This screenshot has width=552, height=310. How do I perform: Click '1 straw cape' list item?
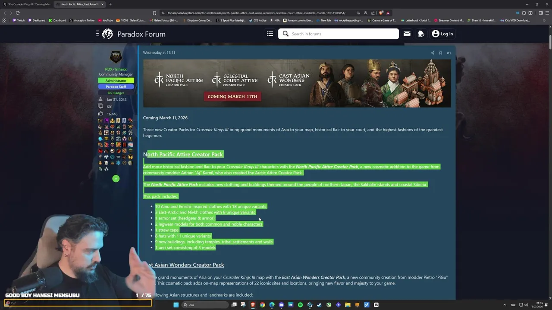[x=167, y=230]
